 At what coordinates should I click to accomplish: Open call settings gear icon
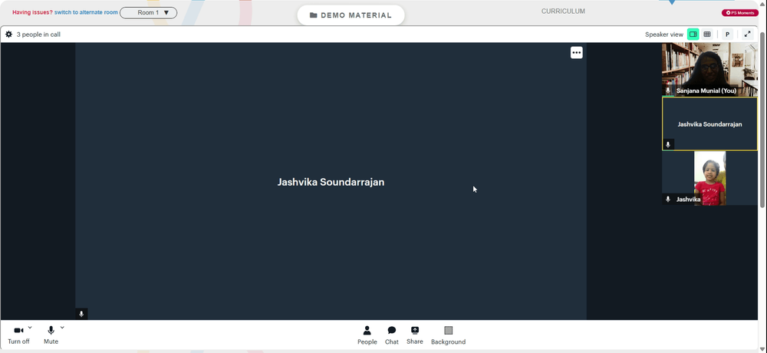[8, 35]
